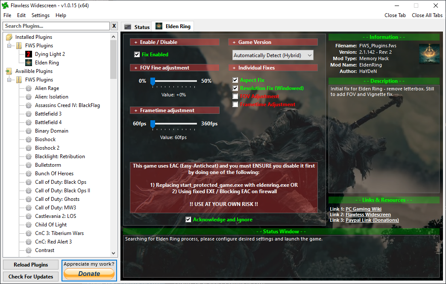Open the Help menu
The width and height of the screenshot is (446, 284).
tap(61, 15)
